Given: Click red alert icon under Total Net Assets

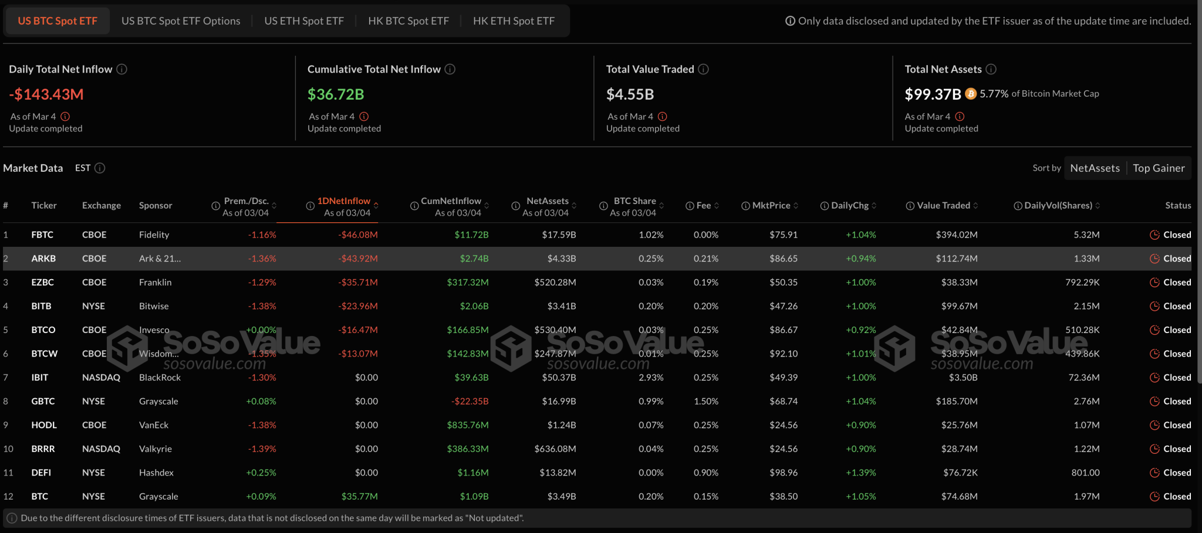Looking at the screenshot, I should coord(960,117).
